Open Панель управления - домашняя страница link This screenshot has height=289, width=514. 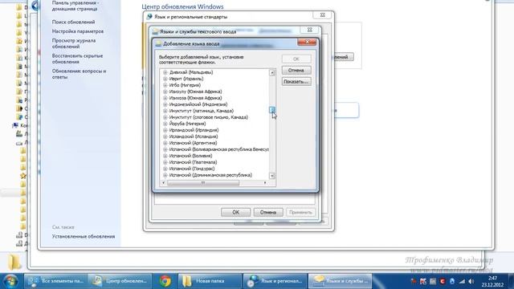coord(75,6)
